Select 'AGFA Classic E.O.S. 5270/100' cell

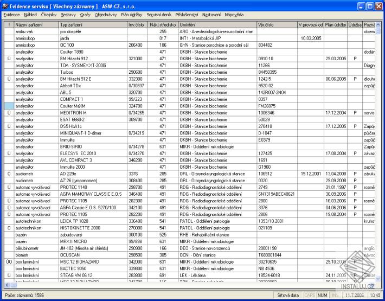tap(93, 208)
